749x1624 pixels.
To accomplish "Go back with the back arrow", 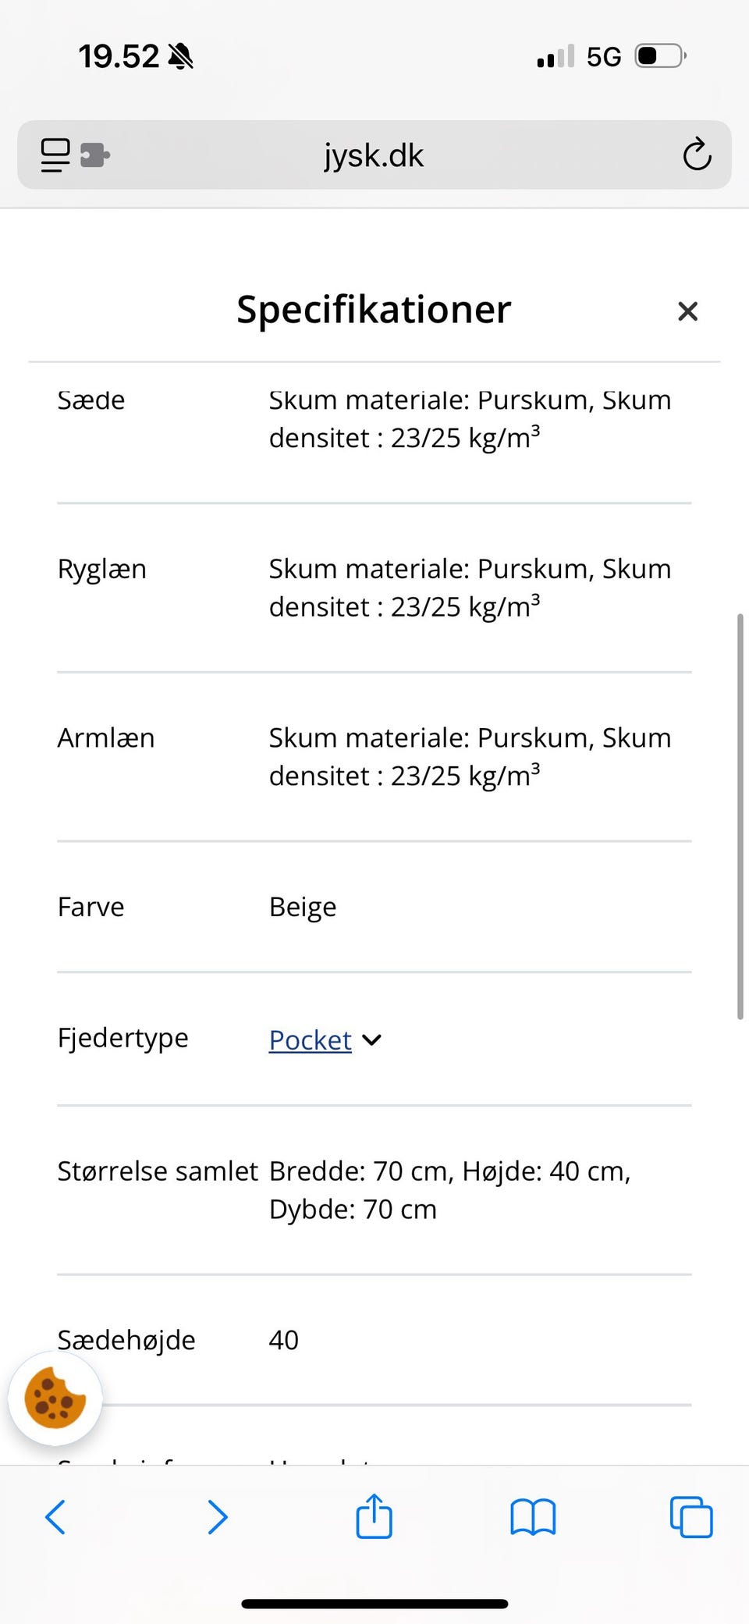I will pyautogui.click(x=55, y=1518).
